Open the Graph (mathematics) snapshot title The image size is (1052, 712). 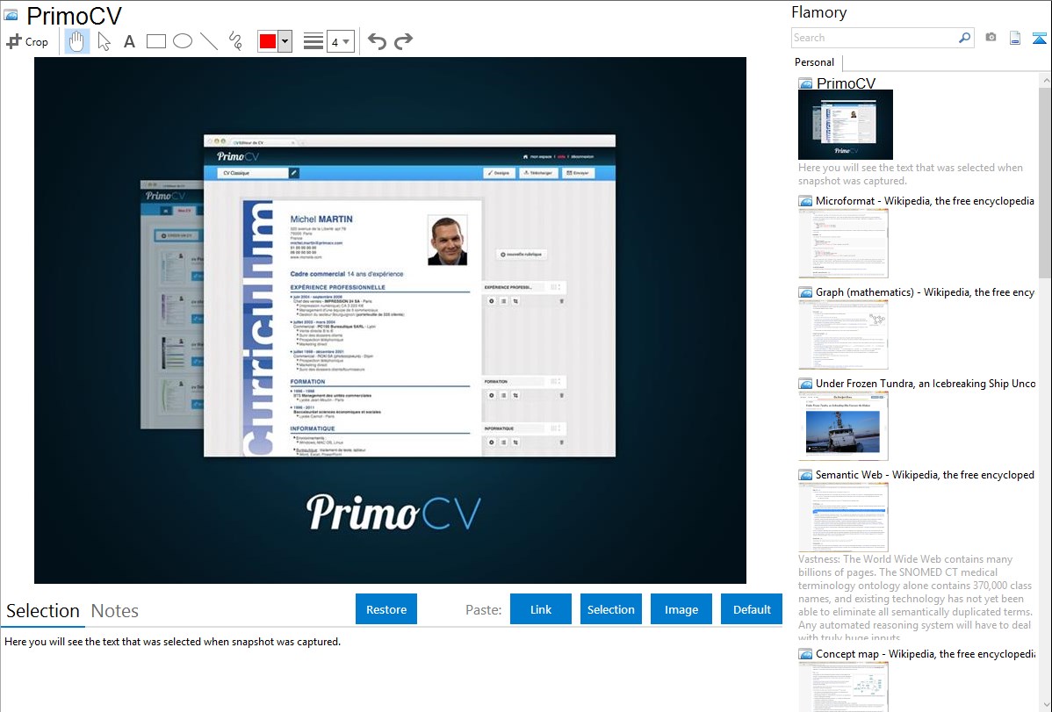tap(926, 292)
